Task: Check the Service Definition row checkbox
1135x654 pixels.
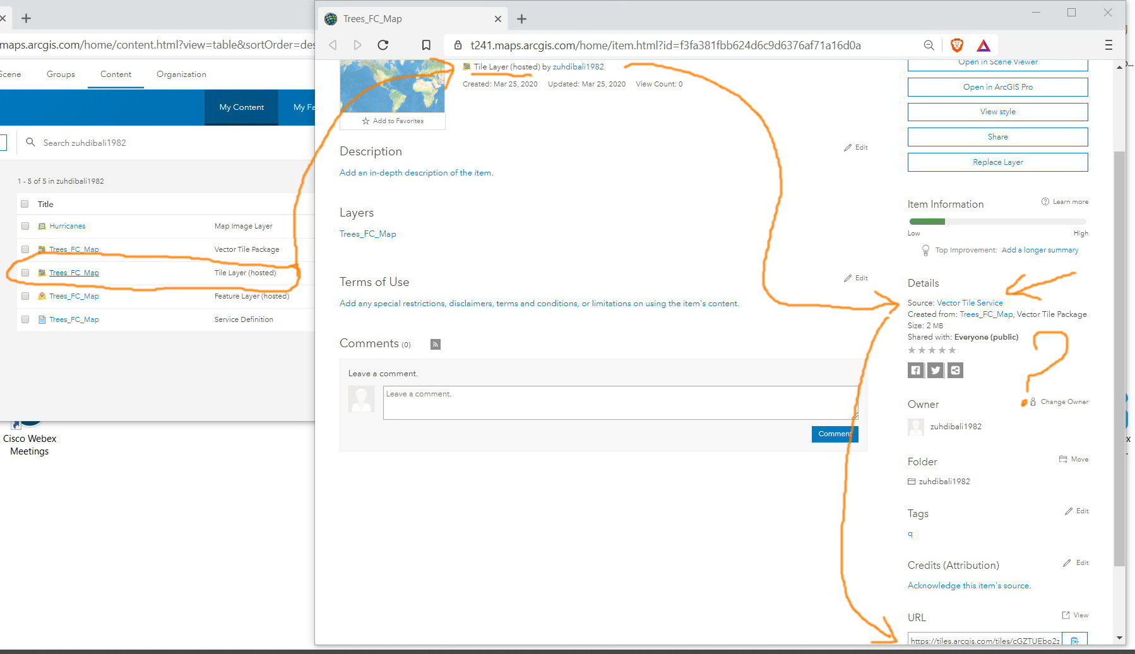Action: coord(25,319)
